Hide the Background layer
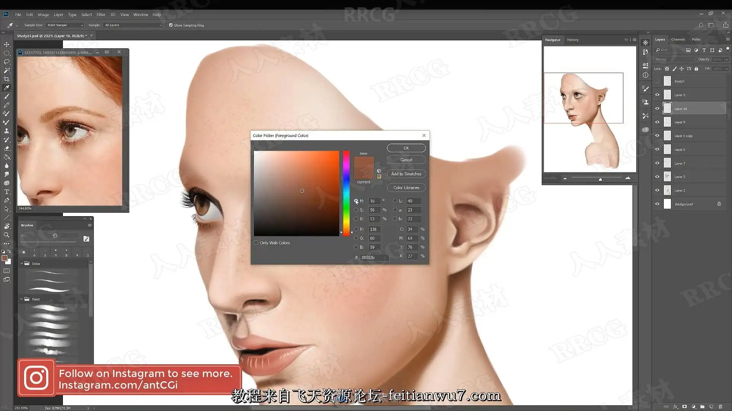This screenshot has height=411, width=732. coord(657,204)
